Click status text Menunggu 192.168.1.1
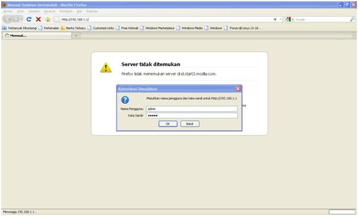 click(19, 212)
